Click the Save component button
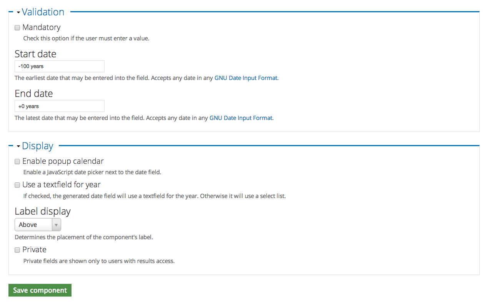This screenshot has width=489, height=305. pyautogui.click(x=40, y=290)
